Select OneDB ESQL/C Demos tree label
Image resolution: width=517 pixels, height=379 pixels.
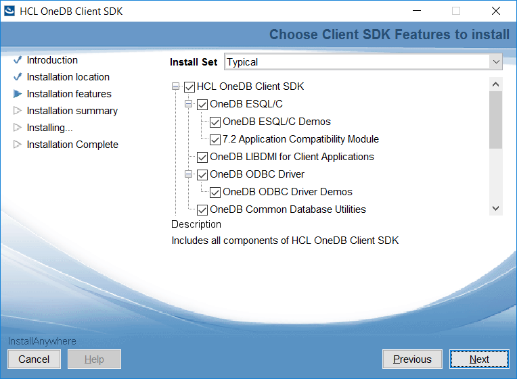tap(277, 122)
